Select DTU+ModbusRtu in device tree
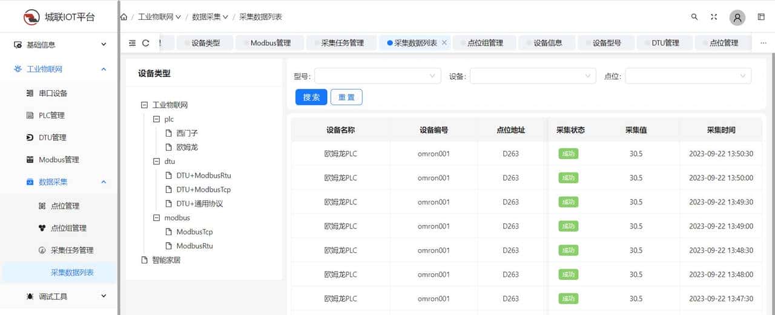775x315 pixels. 203,175
